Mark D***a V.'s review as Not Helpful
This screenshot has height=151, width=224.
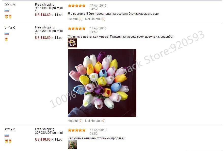[x=95, y=19]
